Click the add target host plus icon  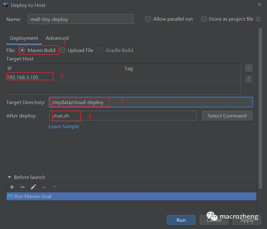(249, 68)
